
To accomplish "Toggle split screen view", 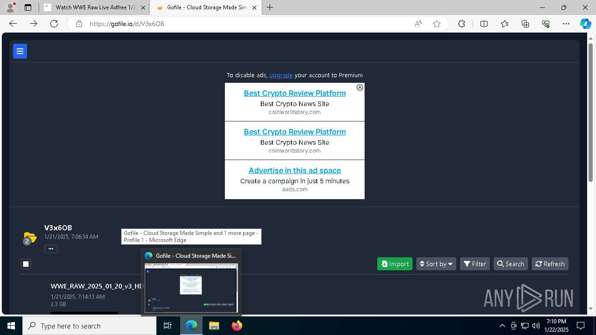I will [484, 24].
